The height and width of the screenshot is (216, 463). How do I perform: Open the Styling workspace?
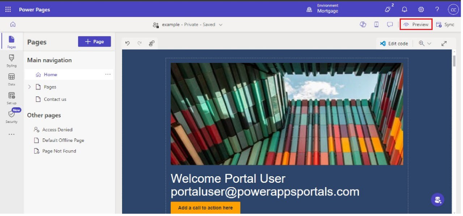pyautogui.click(x=12, y=60)
